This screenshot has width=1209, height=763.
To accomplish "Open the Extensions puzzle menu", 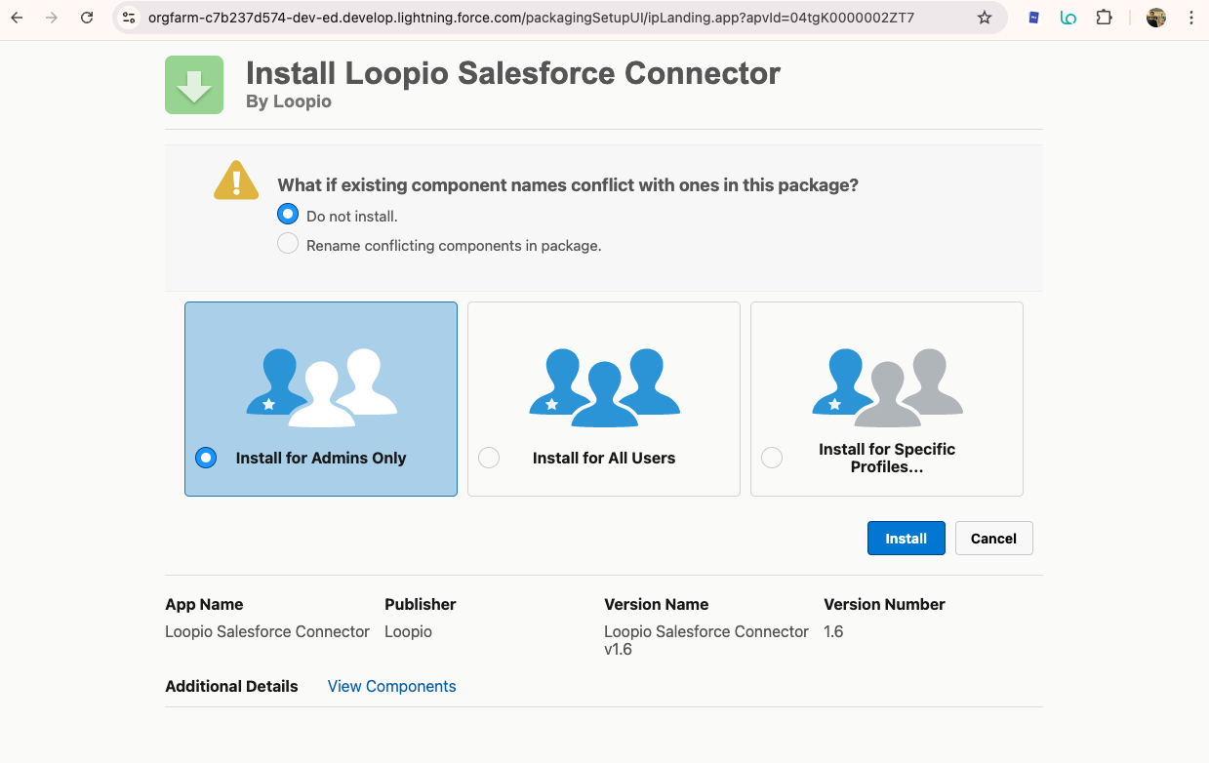I will pos(1104,18).
